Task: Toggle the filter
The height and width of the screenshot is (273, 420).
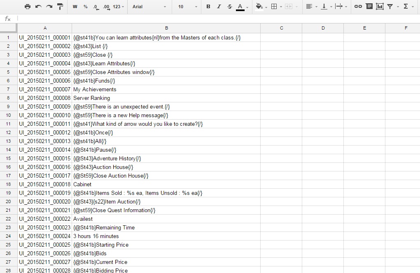Action: (390, 7)
